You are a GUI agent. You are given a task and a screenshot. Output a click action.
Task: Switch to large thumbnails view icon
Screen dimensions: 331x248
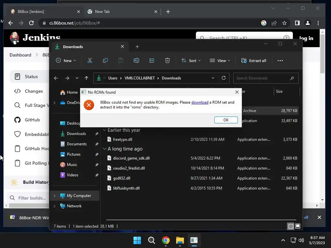coord(298,226)
